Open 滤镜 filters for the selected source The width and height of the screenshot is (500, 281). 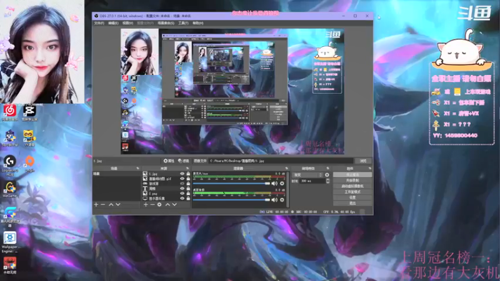pos(184,161)
